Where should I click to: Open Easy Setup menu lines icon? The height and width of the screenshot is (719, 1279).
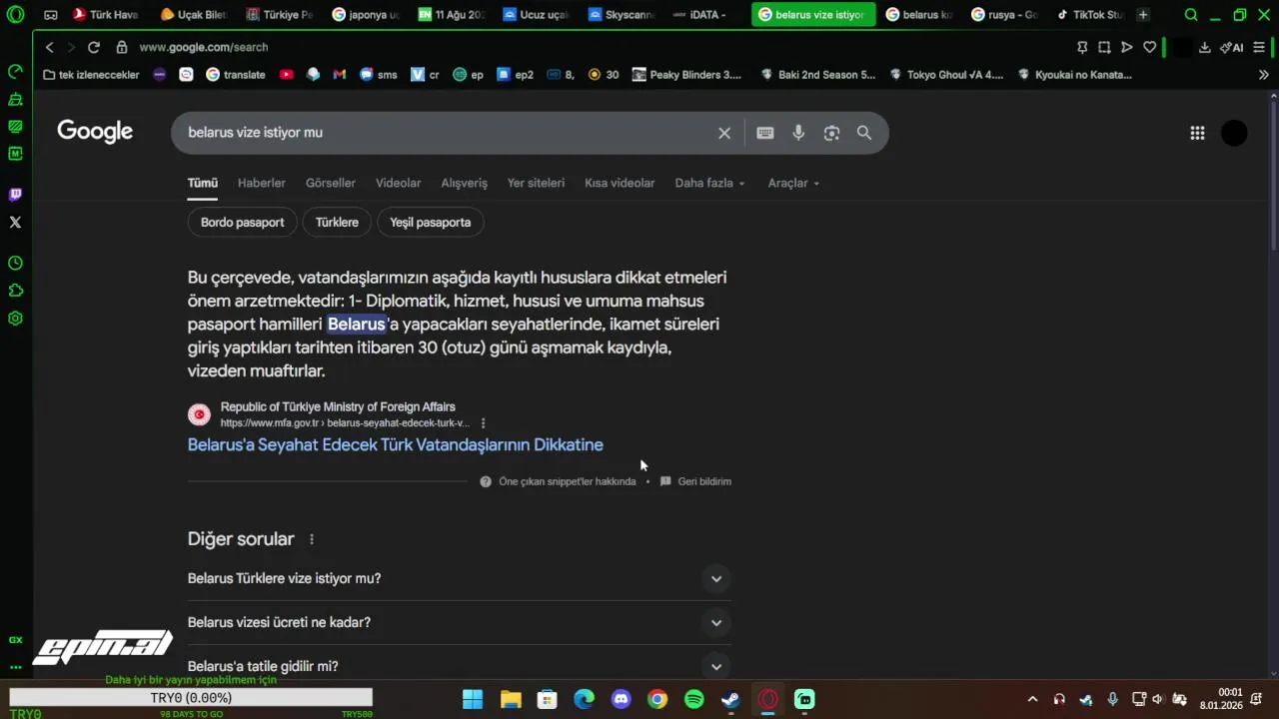click(1259, 47)
